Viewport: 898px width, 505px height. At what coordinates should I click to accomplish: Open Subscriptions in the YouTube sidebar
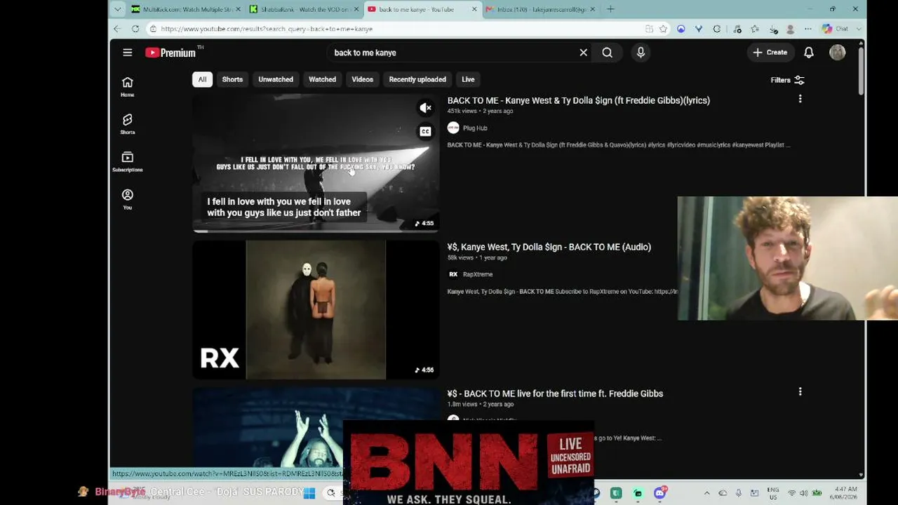tap(127, 162)
